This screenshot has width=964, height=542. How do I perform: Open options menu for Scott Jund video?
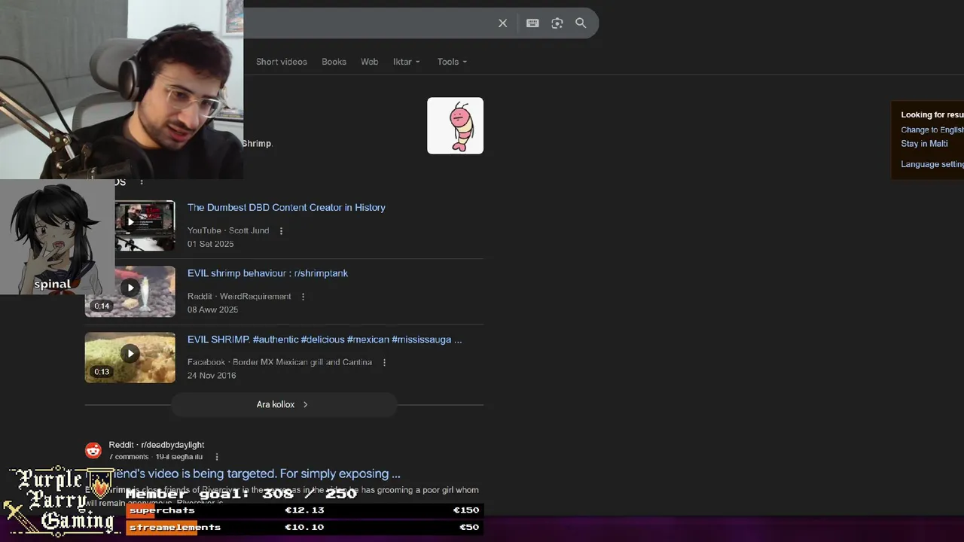tap(281, 231)
